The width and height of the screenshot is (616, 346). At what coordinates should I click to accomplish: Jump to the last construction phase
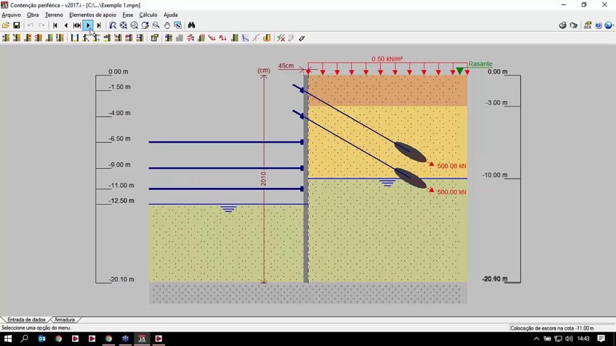click(x=99, y=25)
